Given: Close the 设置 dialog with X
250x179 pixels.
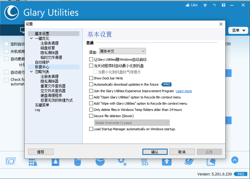Looking at the screenshot, I should click(x=221, y=24).
